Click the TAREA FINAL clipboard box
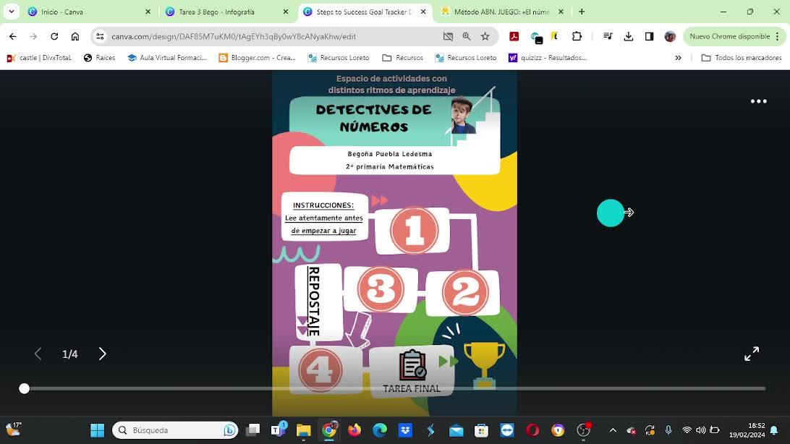Image resolution: width=790 pixels, height=444 pixels. 412,371
